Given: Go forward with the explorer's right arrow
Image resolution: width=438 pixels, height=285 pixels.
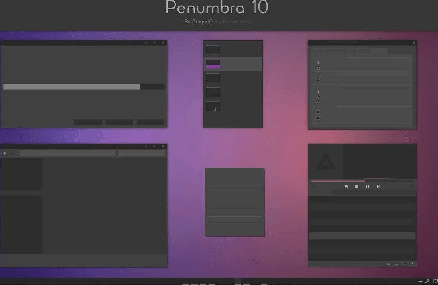Looking at the screenshot, I should pos(12,153).
